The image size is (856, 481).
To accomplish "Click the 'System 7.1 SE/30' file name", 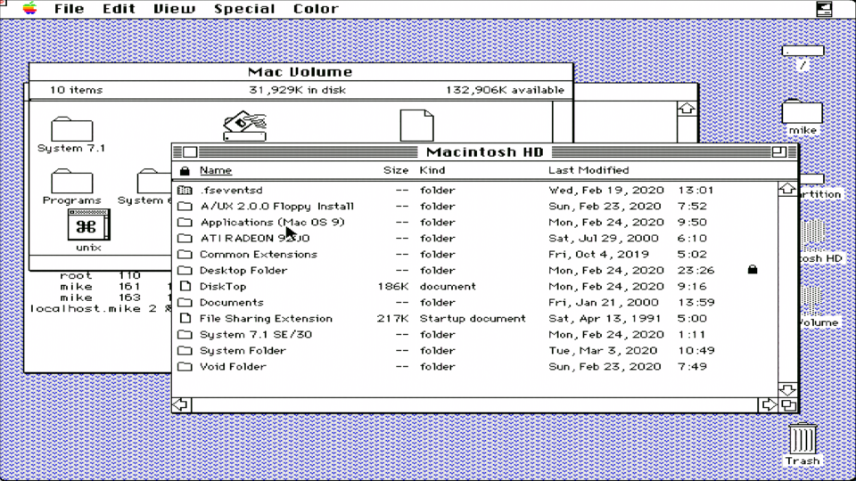I will 256,334.
